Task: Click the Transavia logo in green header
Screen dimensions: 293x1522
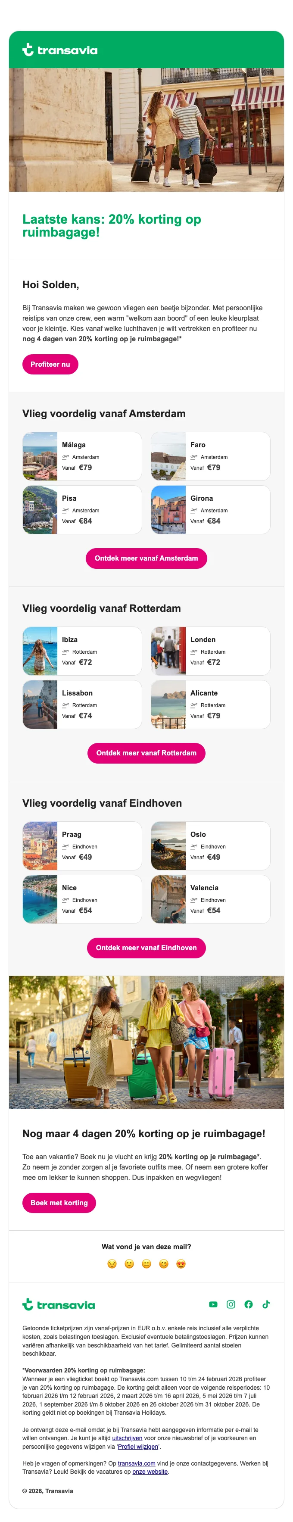Action: tap(59, 50)
